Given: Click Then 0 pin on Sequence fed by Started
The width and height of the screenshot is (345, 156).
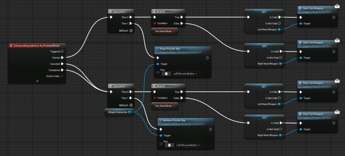Looking at the screenshot, I should [131, 17].
